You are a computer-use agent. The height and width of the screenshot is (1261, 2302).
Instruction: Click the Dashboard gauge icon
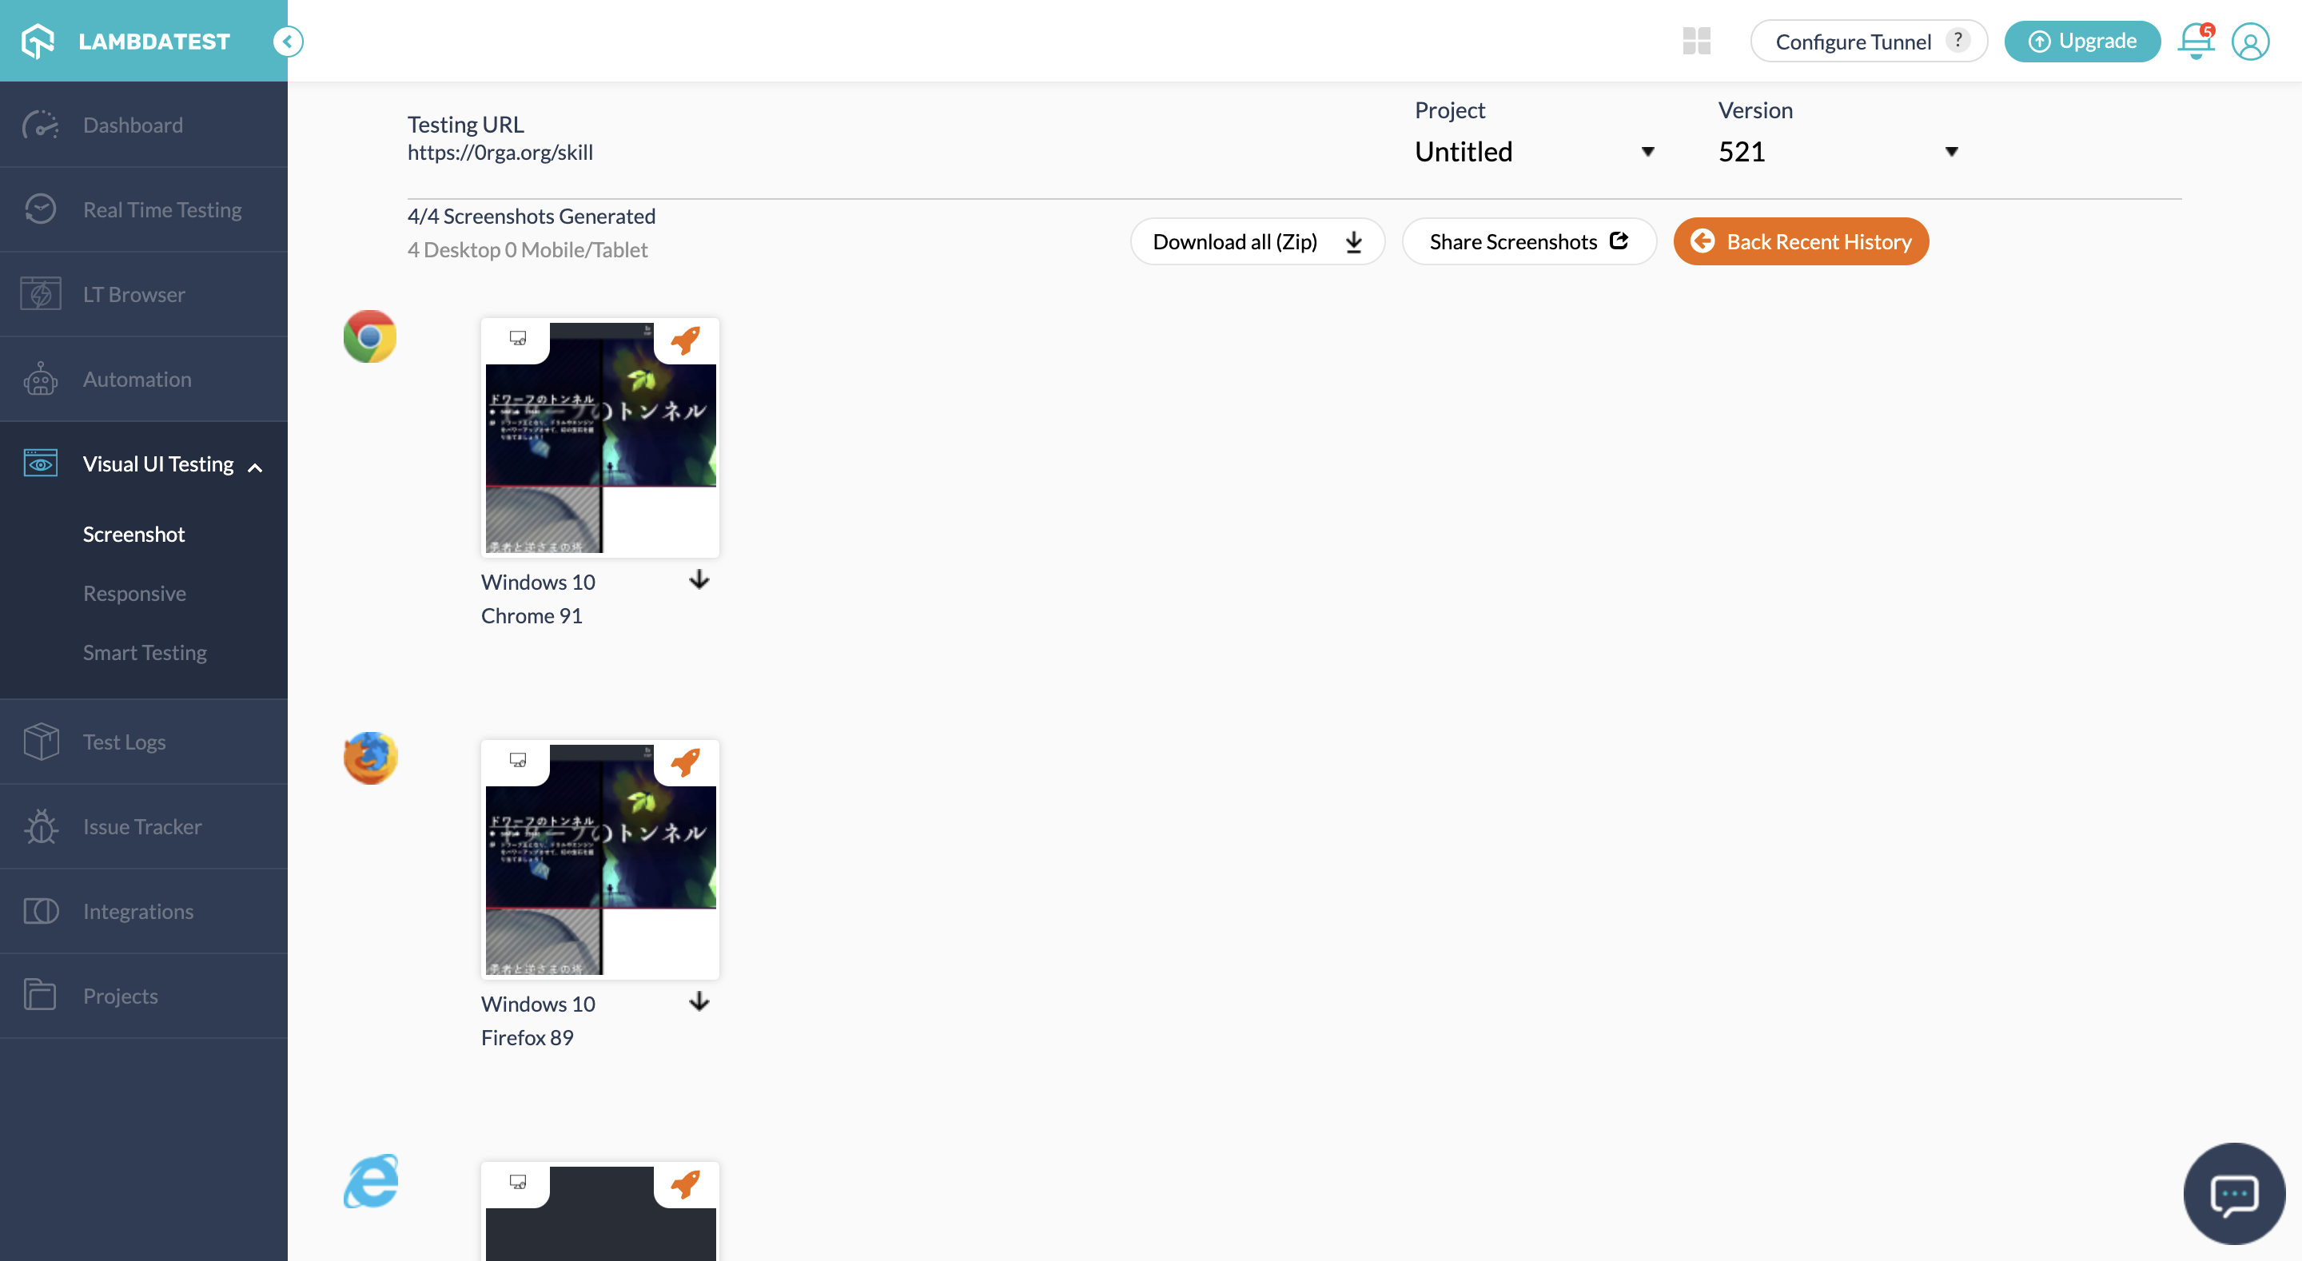40,125
